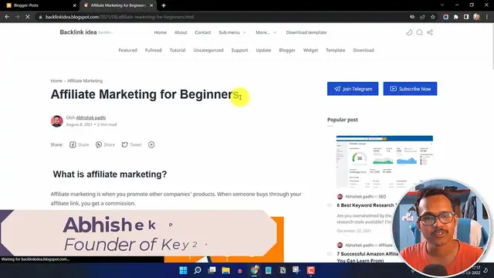Expand the Sub menu dropdown

pos(232,32)
